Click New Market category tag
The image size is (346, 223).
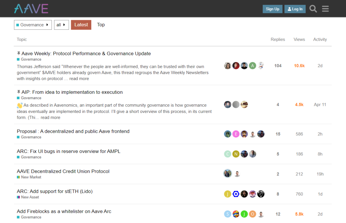click(x=29, y=177)
